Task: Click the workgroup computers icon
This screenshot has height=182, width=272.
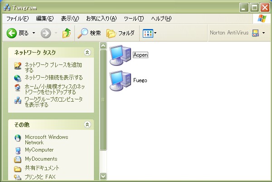Action: tap(18, 101)
